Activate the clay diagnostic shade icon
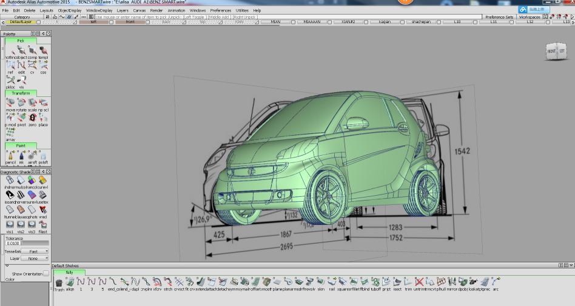The height and width of the screenshot is (306, 575). point(21,209)
